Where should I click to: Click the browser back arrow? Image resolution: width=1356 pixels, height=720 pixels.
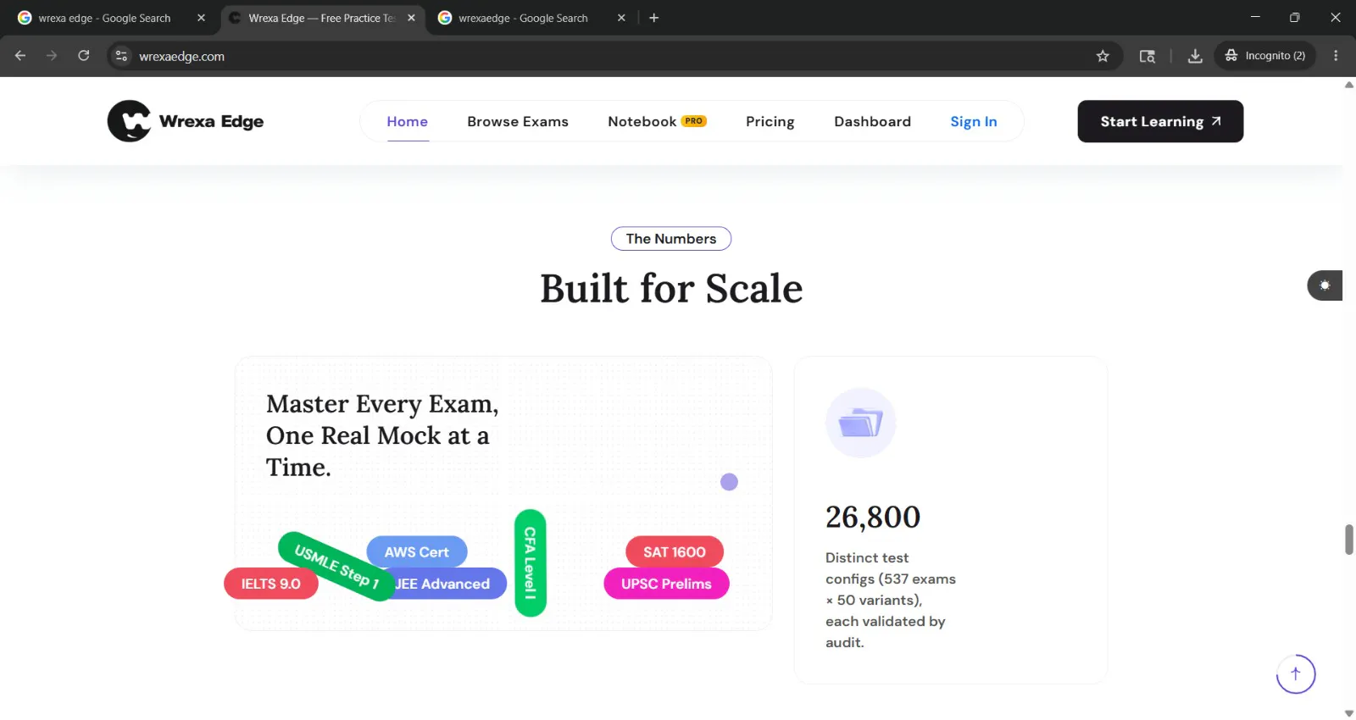pos(20,56)
